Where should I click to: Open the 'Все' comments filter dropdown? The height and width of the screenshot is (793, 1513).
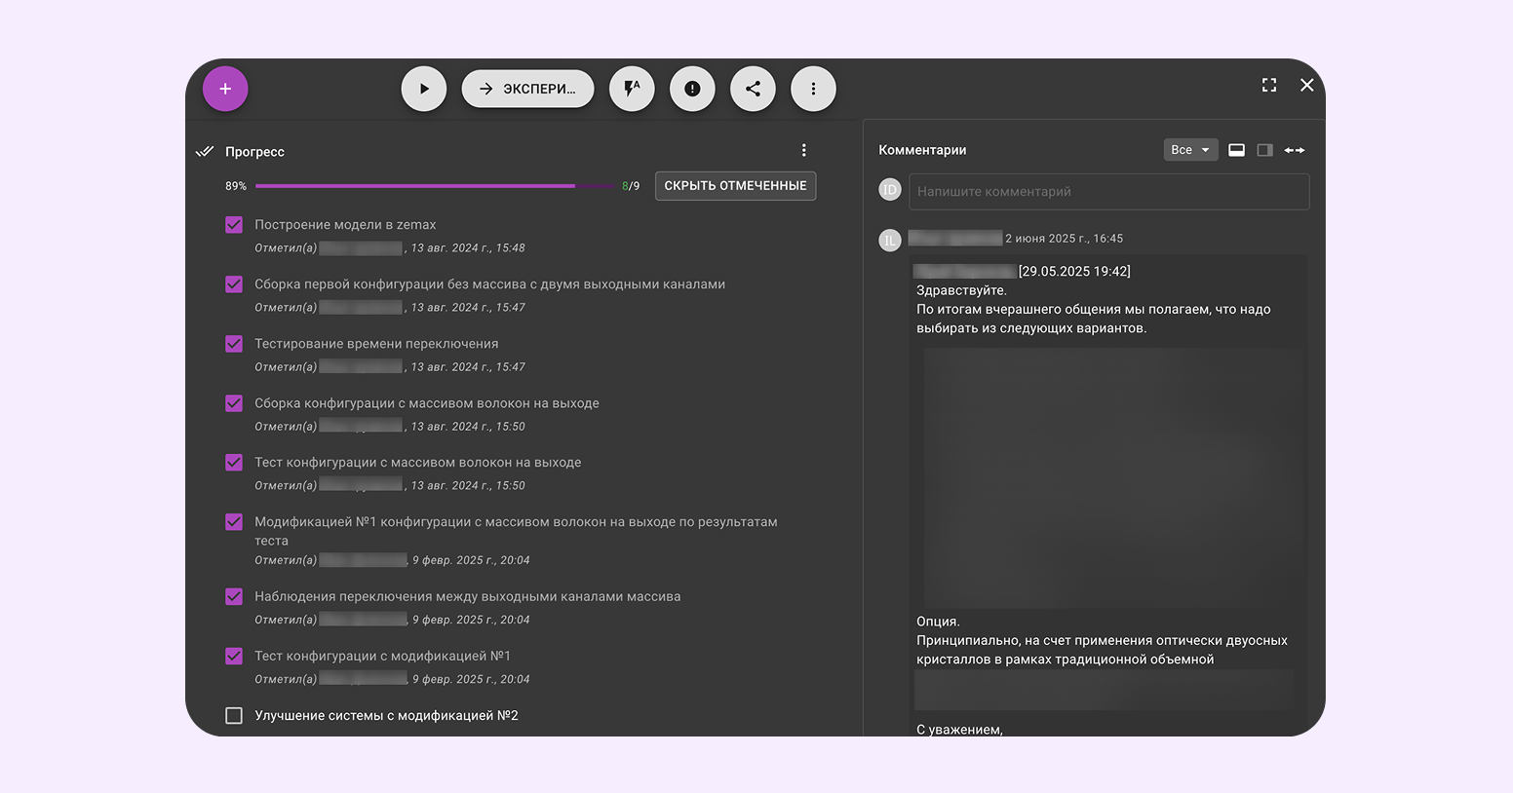coord(1189,150)
